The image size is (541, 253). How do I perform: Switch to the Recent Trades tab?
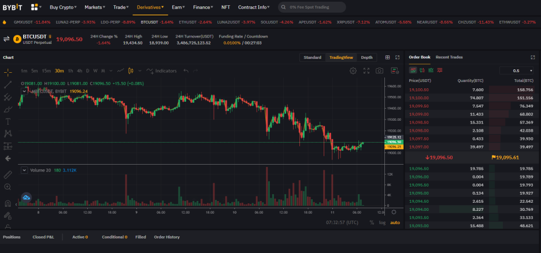coord(449,57)
